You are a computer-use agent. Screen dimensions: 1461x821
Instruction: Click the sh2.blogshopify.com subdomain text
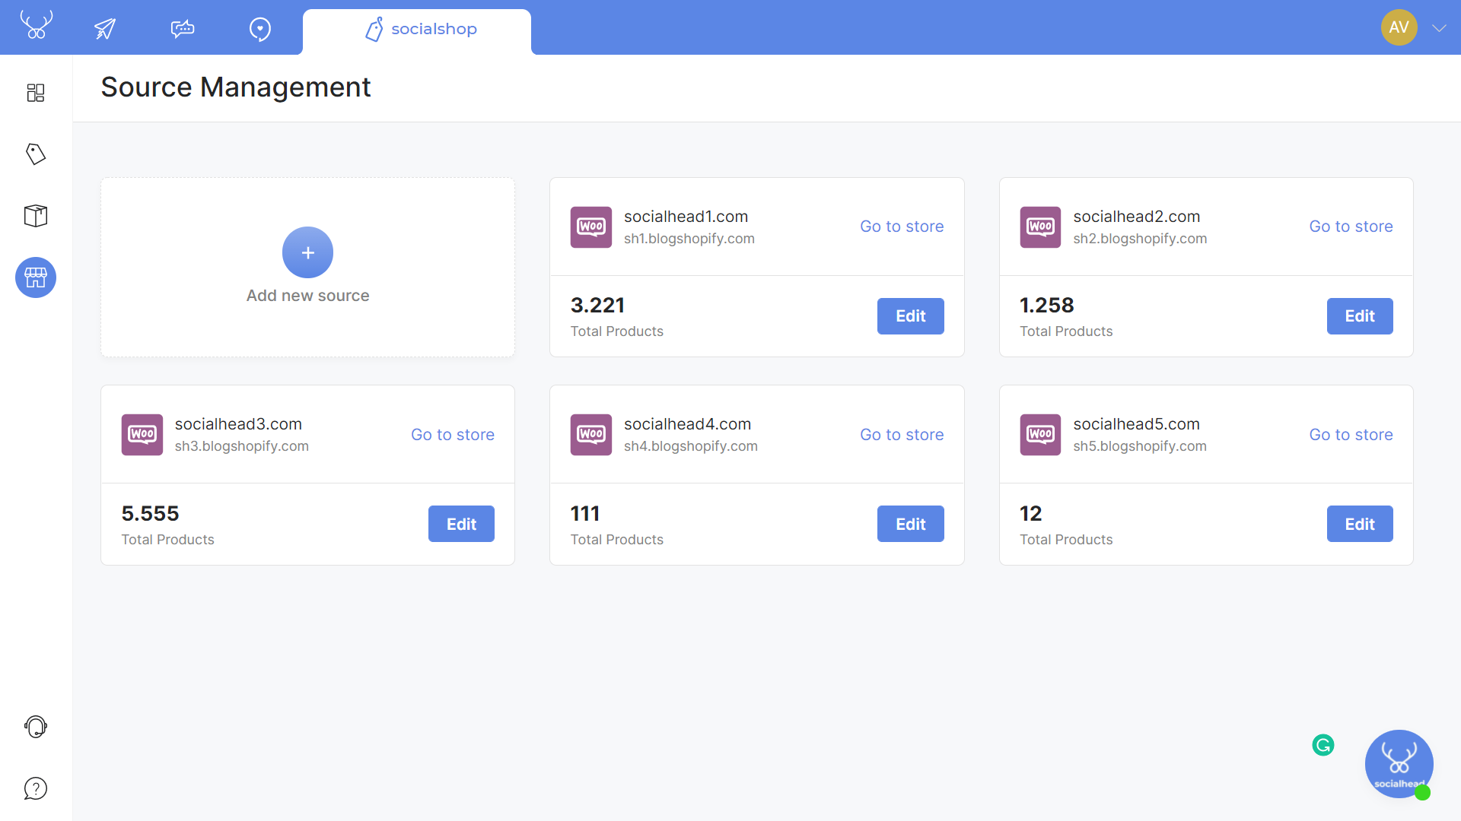(1140, 239)
